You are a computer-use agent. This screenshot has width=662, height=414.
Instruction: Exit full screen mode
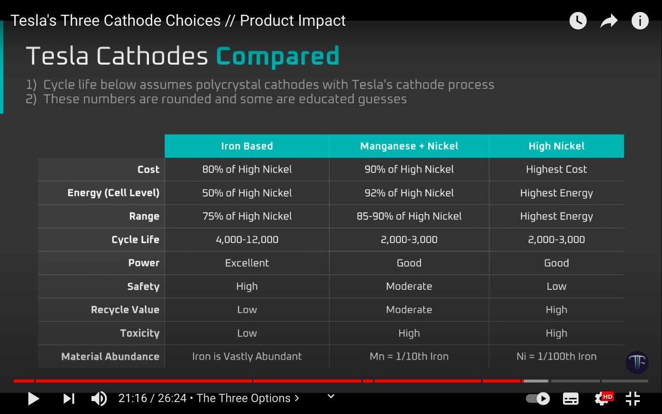[633, 398]
